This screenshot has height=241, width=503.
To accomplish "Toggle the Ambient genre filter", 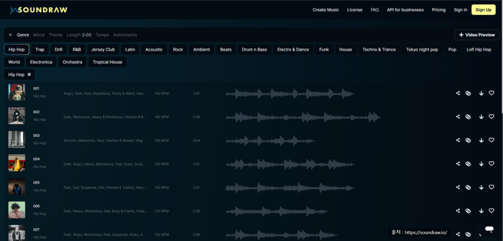I will (201, 50).
